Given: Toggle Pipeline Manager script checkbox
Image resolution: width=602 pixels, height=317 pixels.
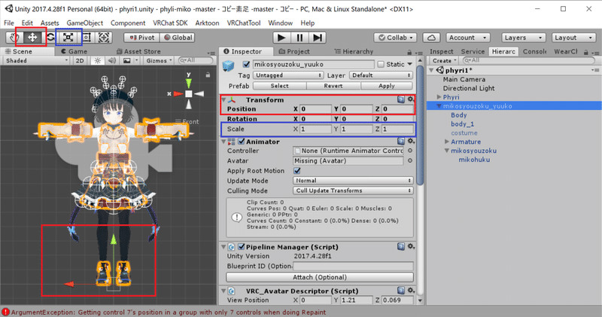Looking at the screenshot, I should tap(242, 247).
